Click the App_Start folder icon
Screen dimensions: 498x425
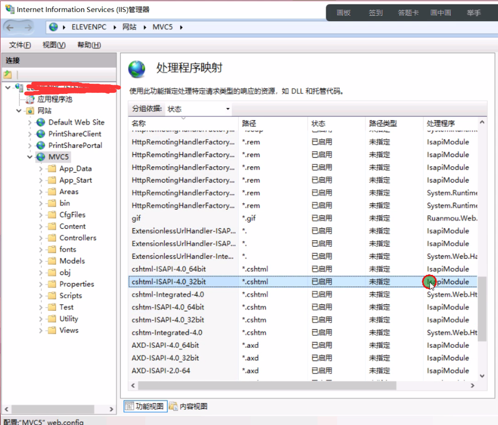(x=52, y=180)
